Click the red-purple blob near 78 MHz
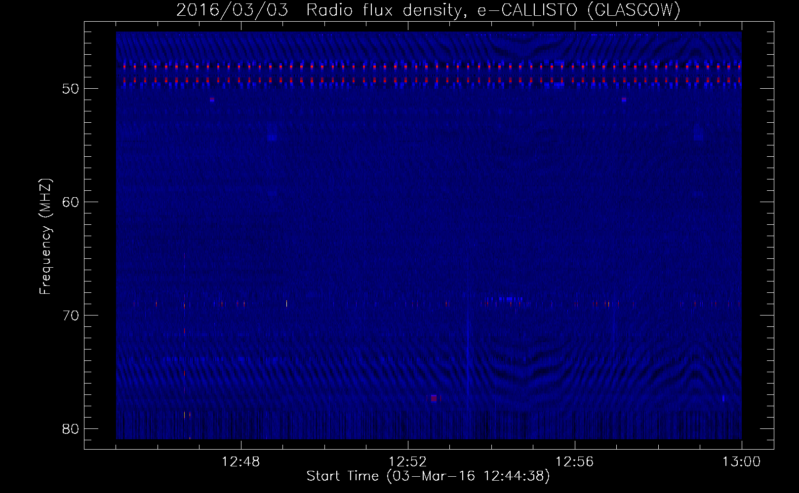This screenshot has width=799, height=493. coord(434,398)
